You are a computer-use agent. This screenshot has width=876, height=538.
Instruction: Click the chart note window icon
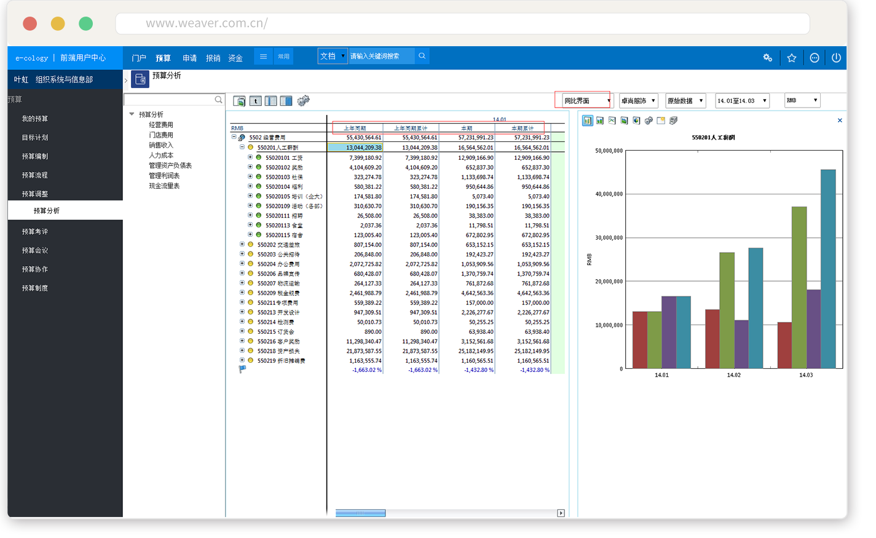coord(661,121)
